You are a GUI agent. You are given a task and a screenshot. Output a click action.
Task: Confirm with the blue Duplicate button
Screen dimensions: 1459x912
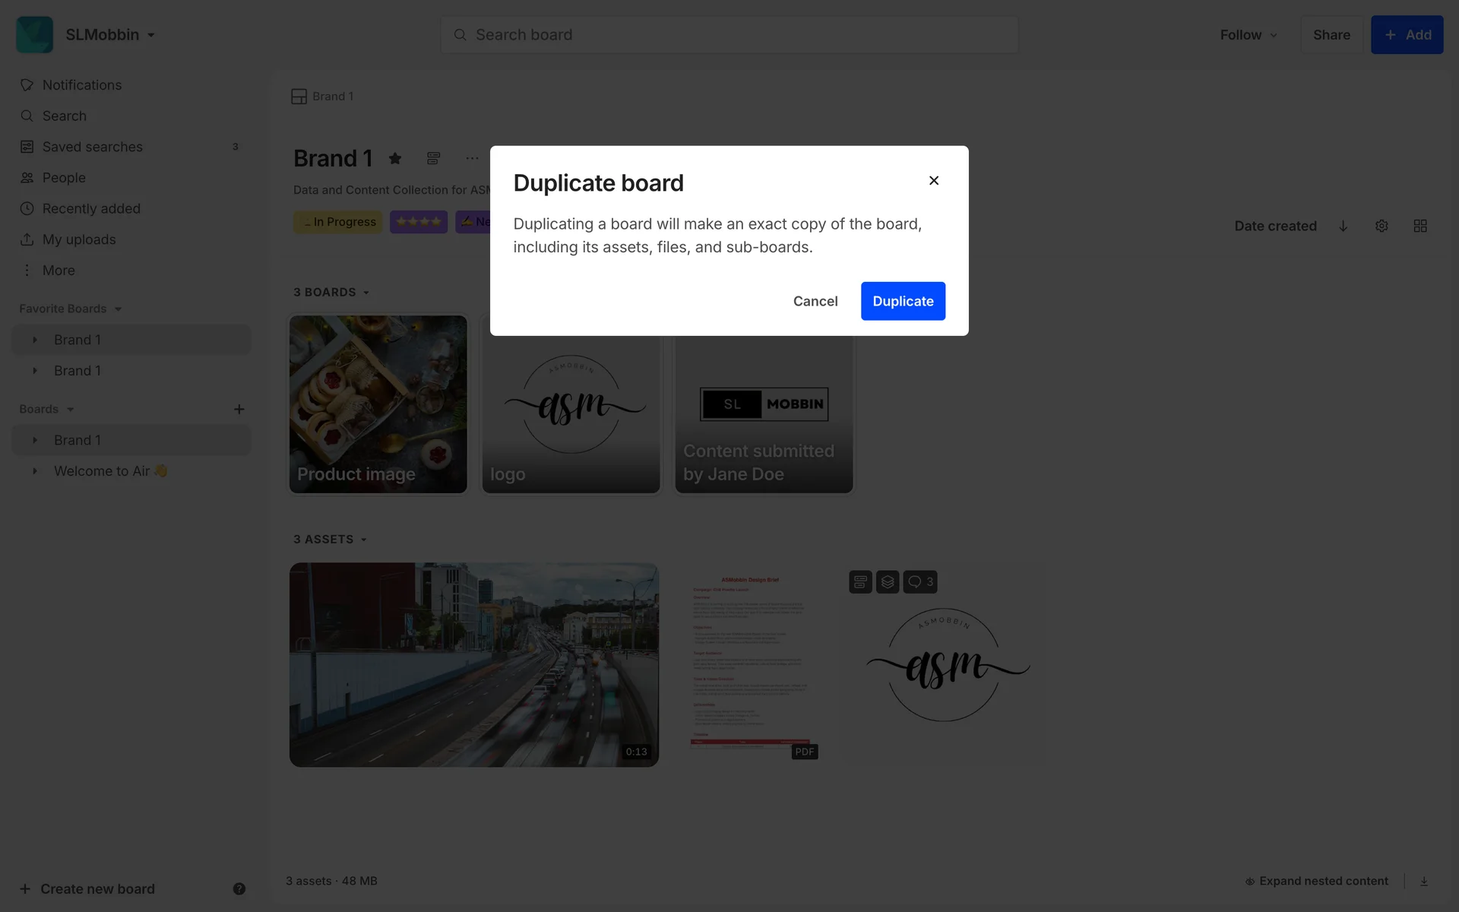point(903,301)
